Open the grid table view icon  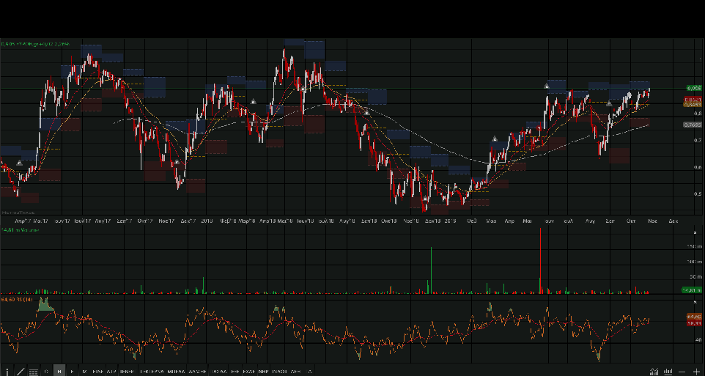(33, 372)
